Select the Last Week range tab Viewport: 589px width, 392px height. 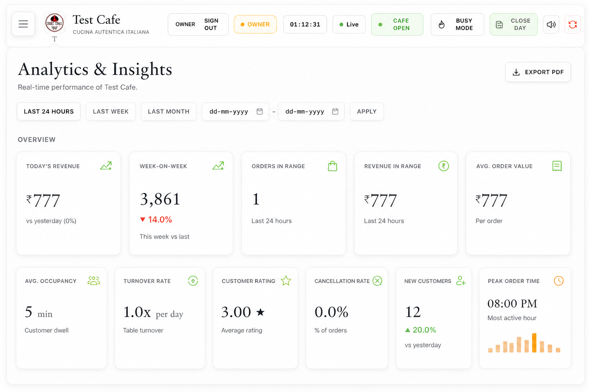[111, 111]
